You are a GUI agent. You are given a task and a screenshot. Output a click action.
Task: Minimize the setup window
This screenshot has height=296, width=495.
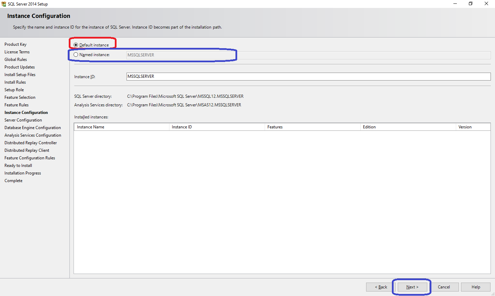click(x=455, y=4)
